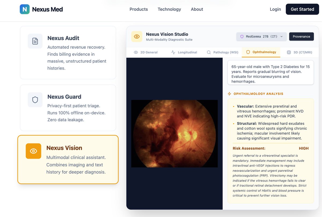This screenshot has width=322, height=217.
Task: Click the magnifier icon on the Pathology tab
Action: pos(209,52)
